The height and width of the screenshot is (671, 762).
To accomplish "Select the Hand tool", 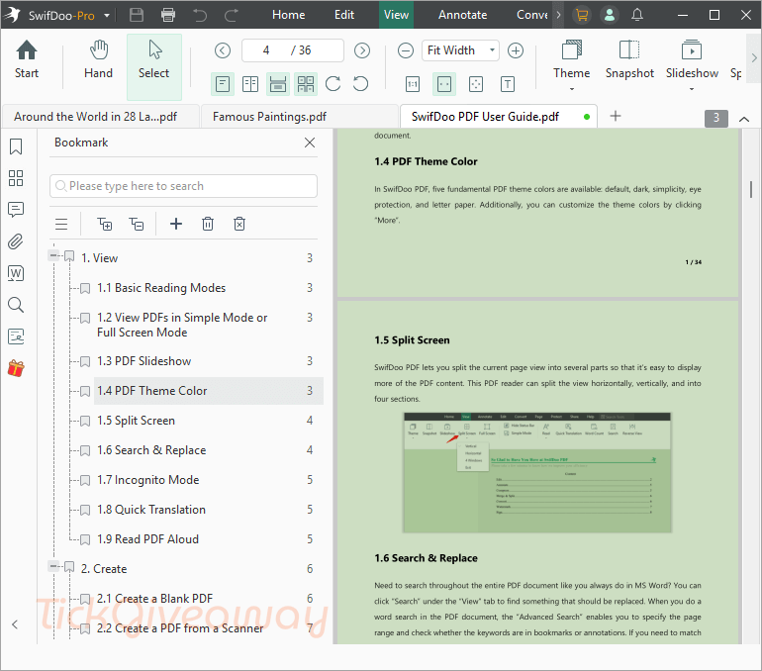I will point(98,59).
